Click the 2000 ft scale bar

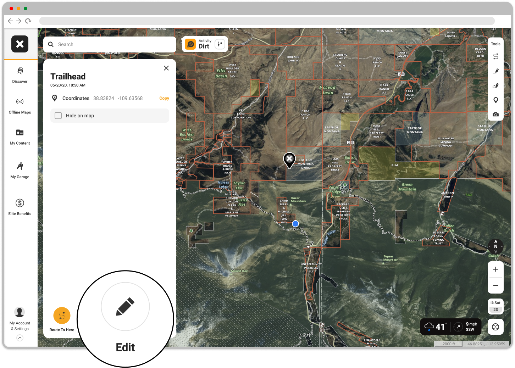coord(449,344)
